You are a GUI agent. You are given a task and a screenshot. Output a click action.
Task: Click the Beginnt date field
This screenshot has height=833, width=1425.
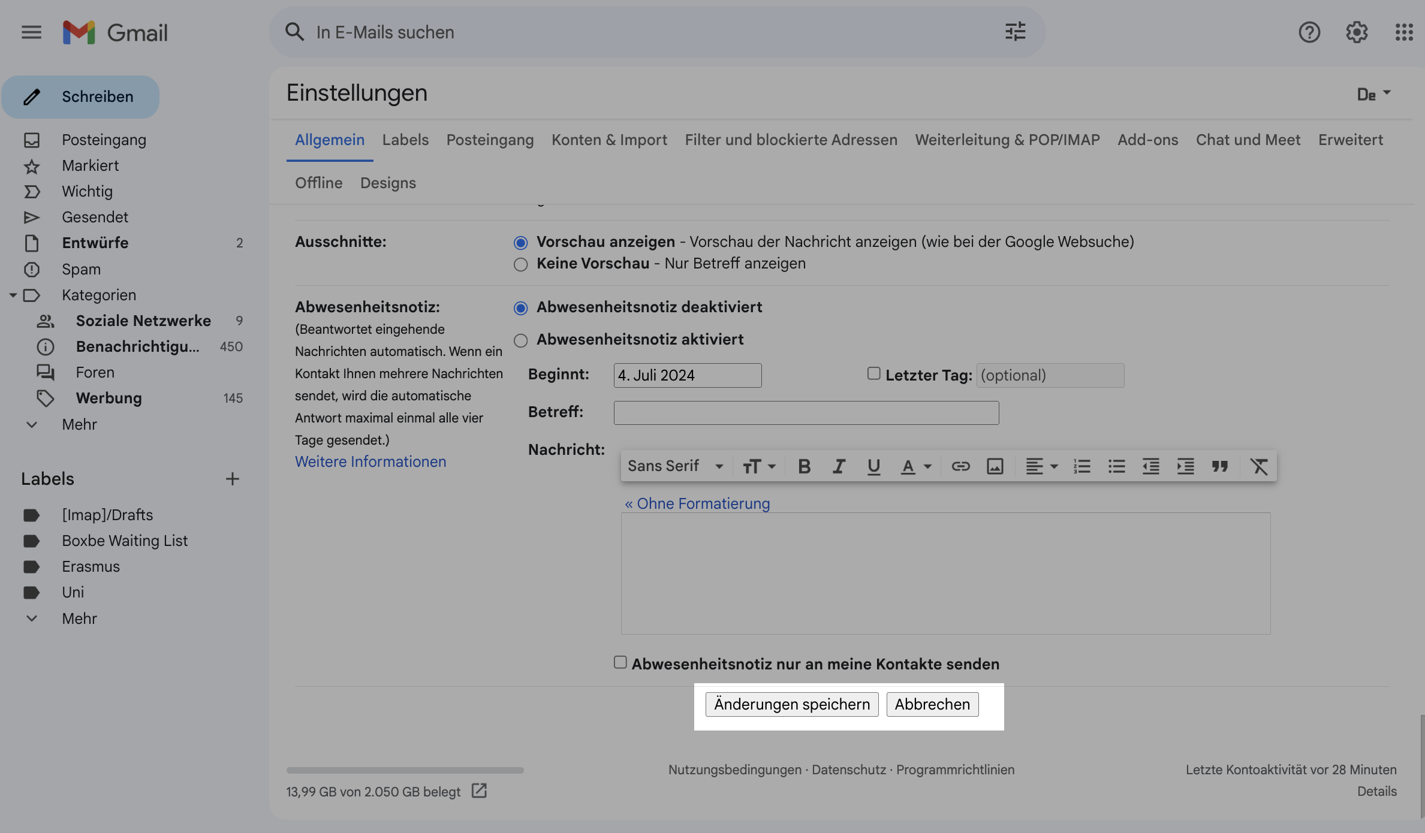click(x=688, y=375)
